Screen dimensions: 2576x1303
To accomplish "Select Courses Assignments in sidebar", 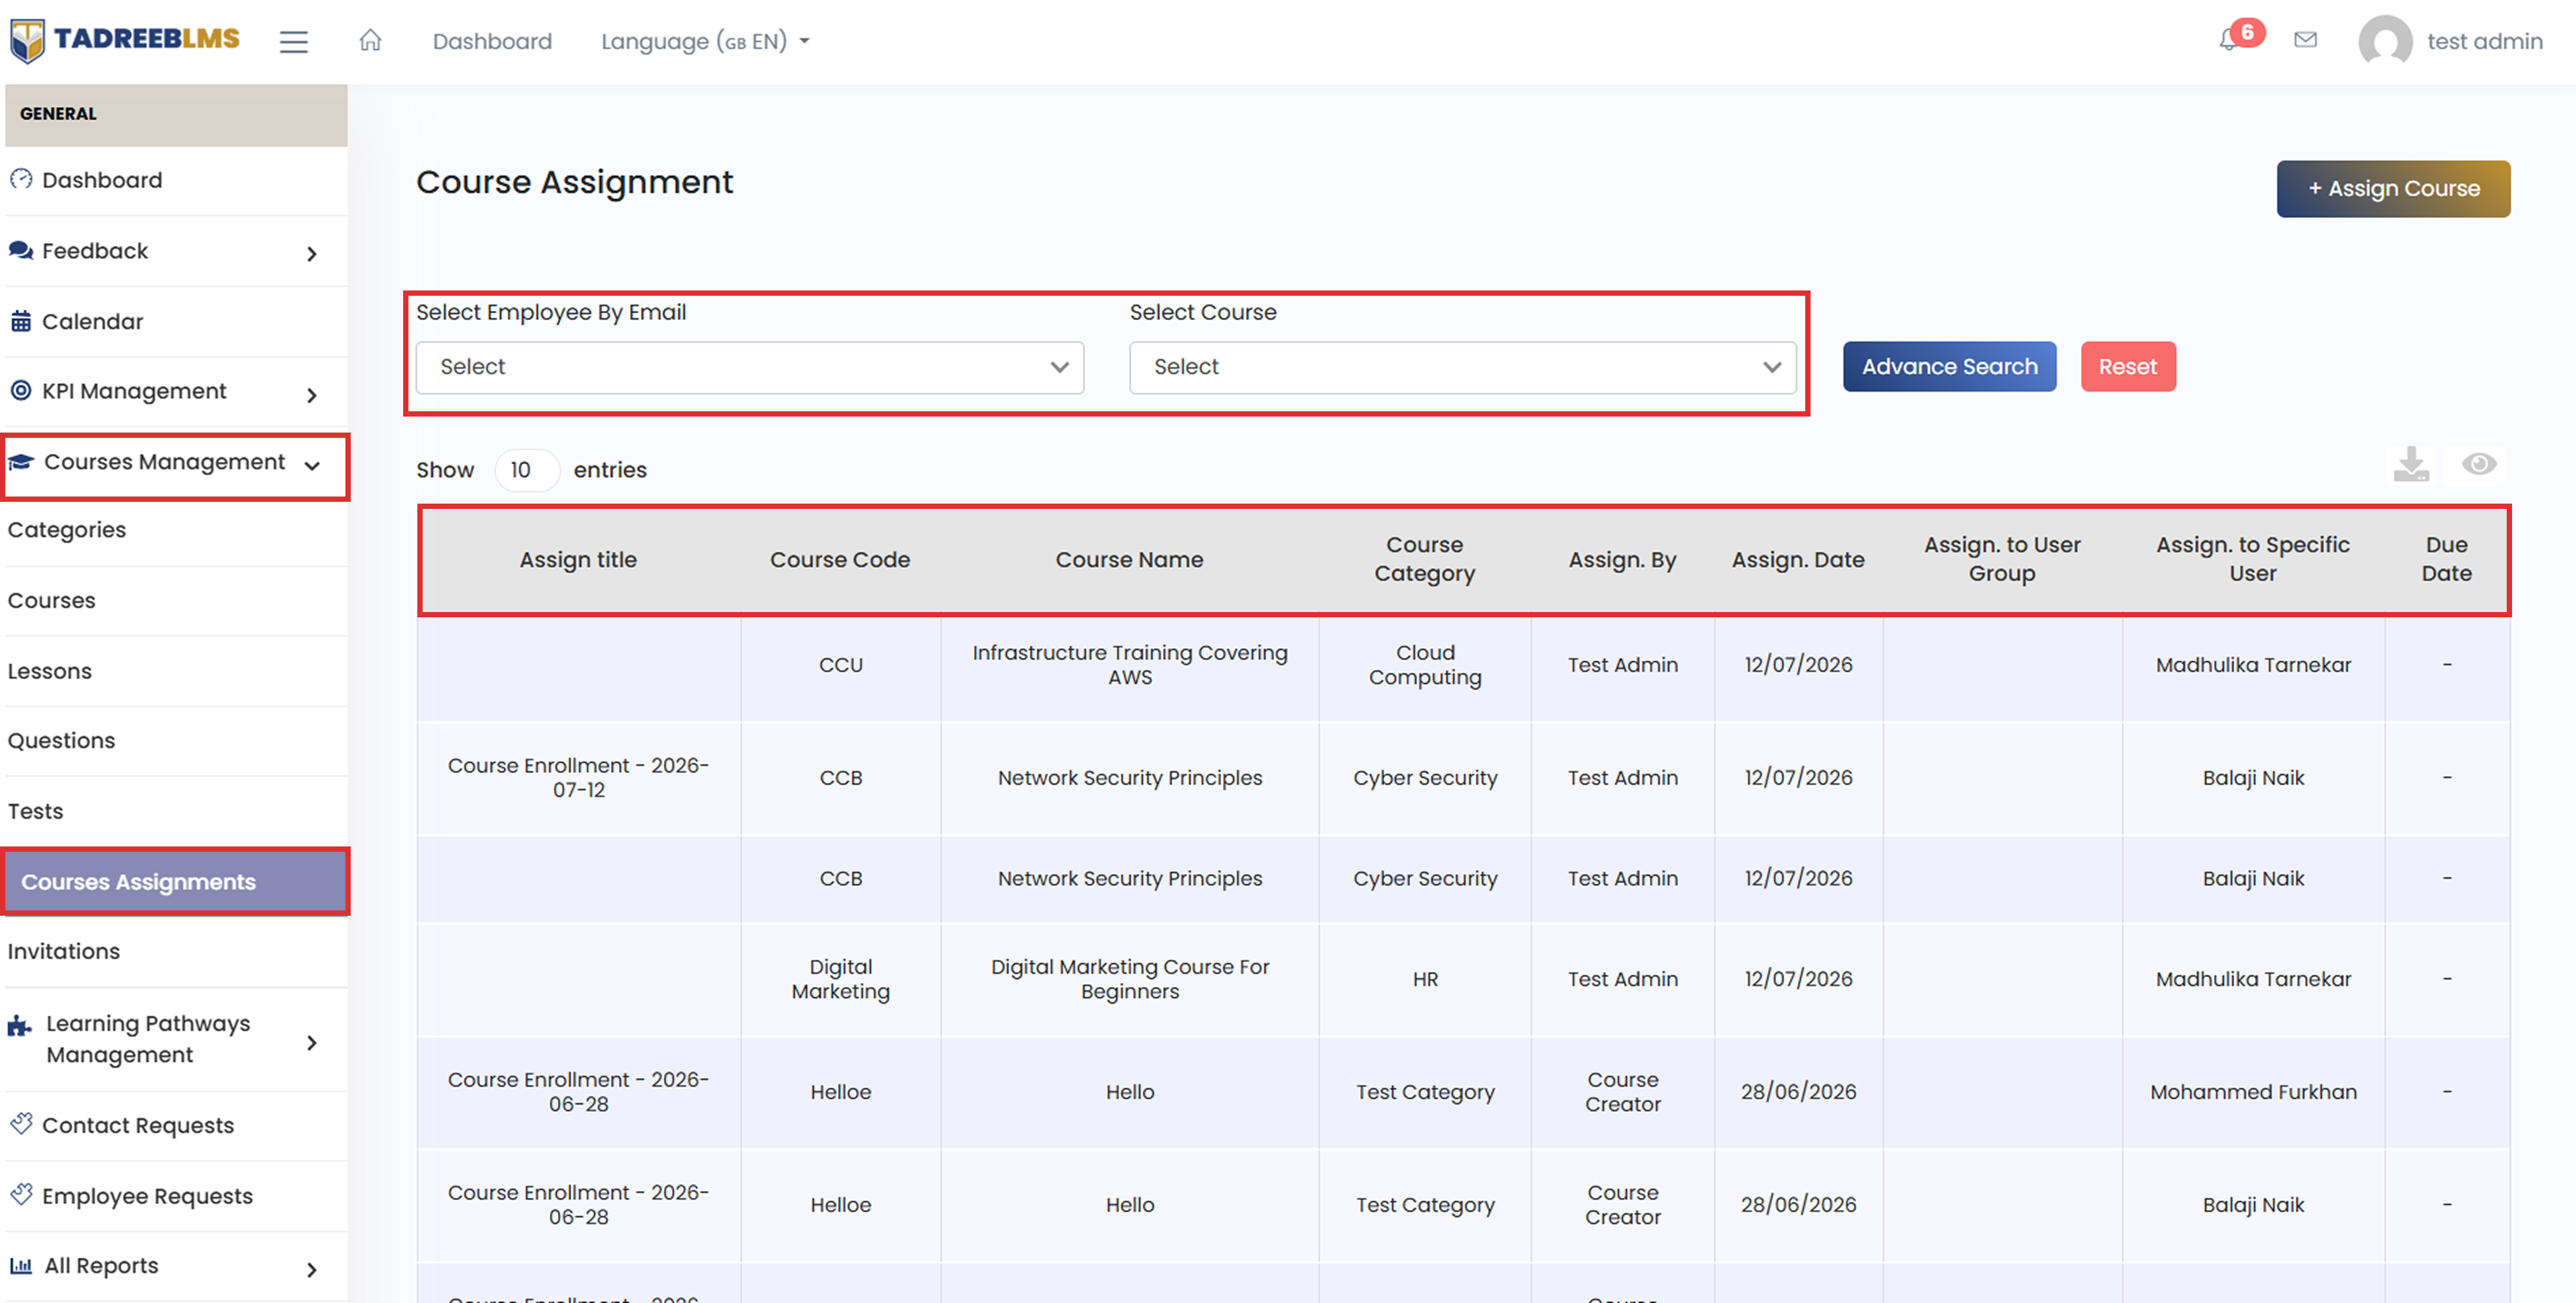I will [176, 882].
